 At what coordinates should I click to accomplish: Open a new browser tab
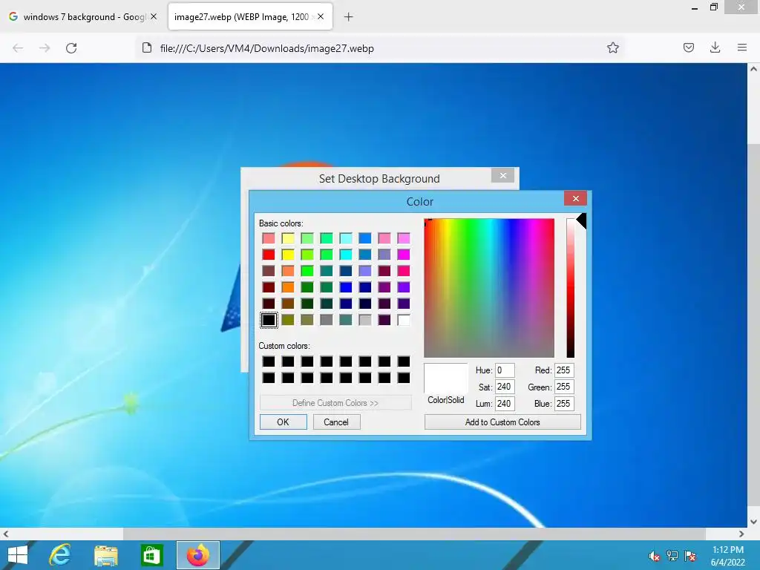click(349, 17)
